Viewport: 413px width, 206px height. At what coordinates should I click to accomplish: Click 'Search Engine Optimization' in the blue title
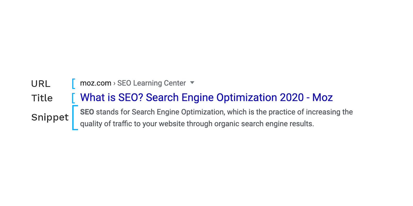[212, 98]
